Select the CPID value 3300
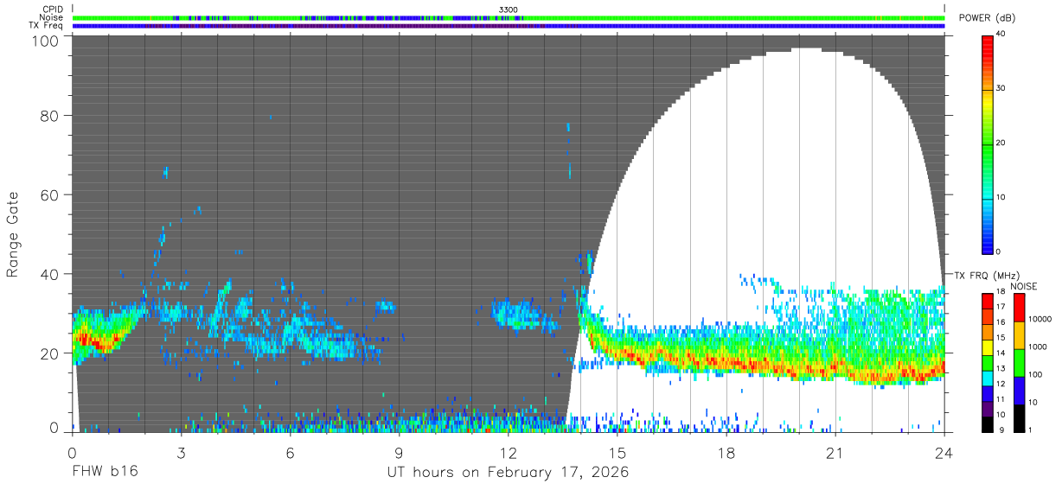 (508, 10)
